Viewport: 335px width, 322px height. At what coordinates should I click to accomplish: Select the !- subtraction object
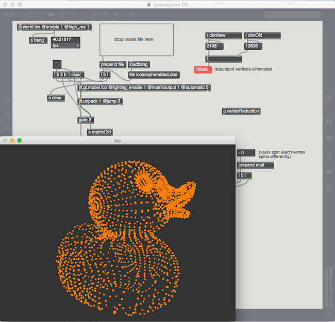[x=224, y=59]
